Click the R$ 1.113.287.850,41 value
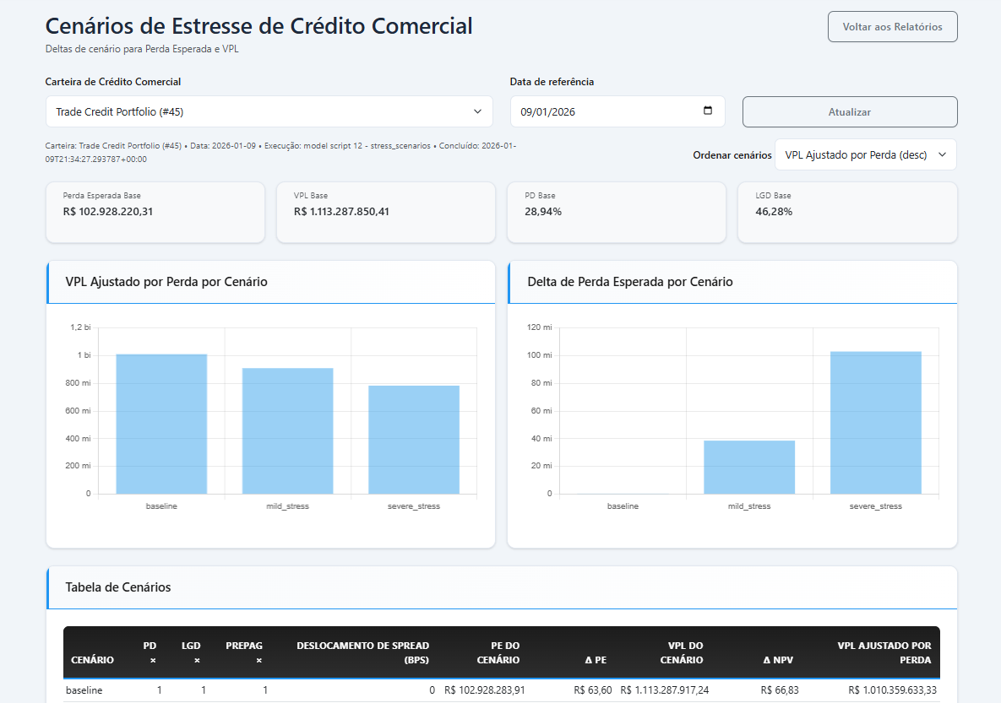This screenshot has width=1001, height=703. coord(341,212)
